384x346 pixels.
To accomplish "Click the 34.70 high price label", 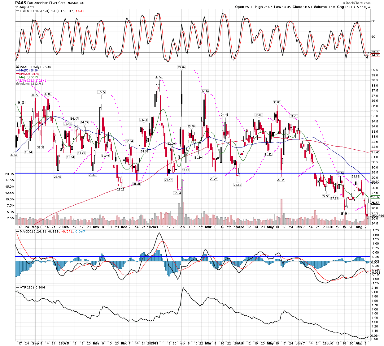I will click(x=294, y=116).
